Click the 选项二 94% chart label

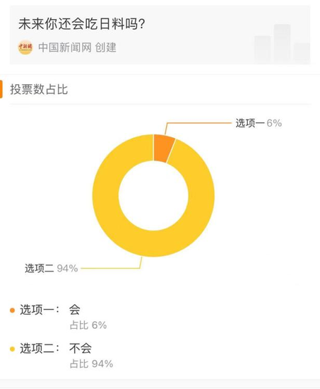[x=52, y=269]
